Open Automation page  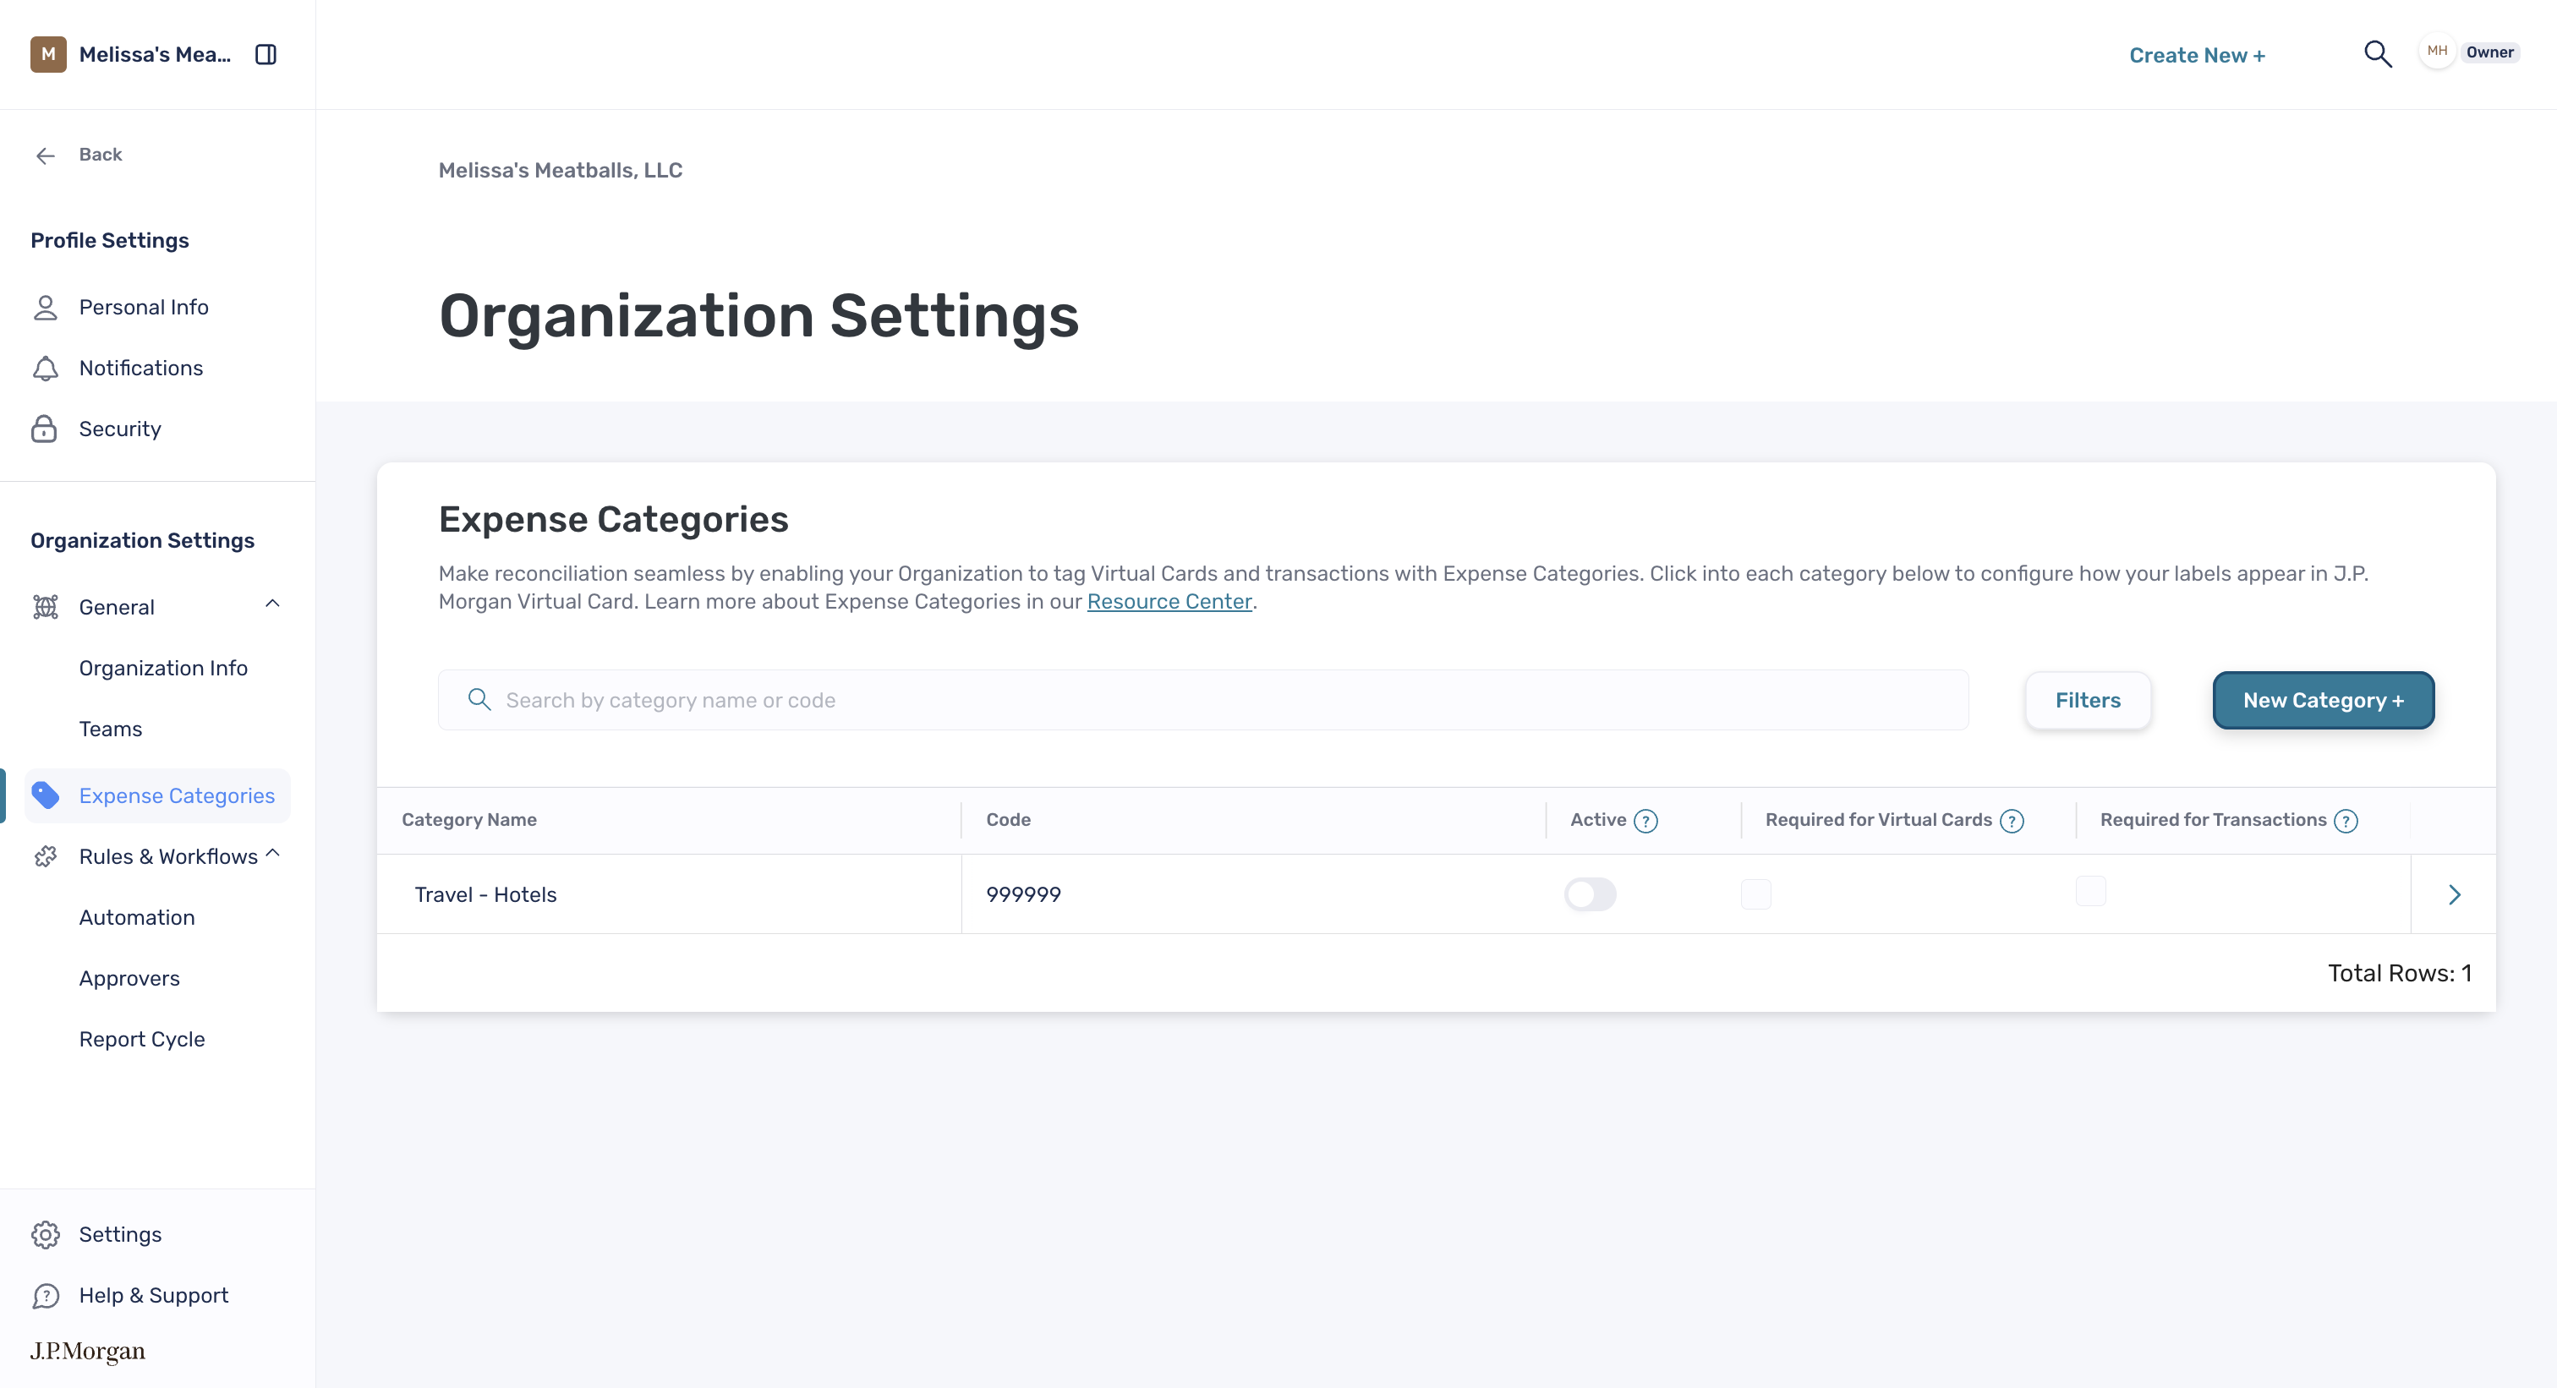137,918
